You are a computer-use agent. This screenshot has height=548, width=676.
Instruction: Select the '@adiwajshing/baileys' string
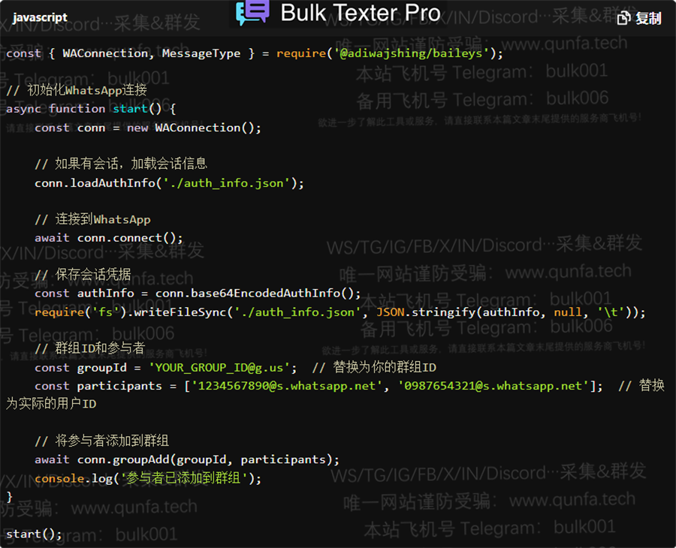pos(412,53)
